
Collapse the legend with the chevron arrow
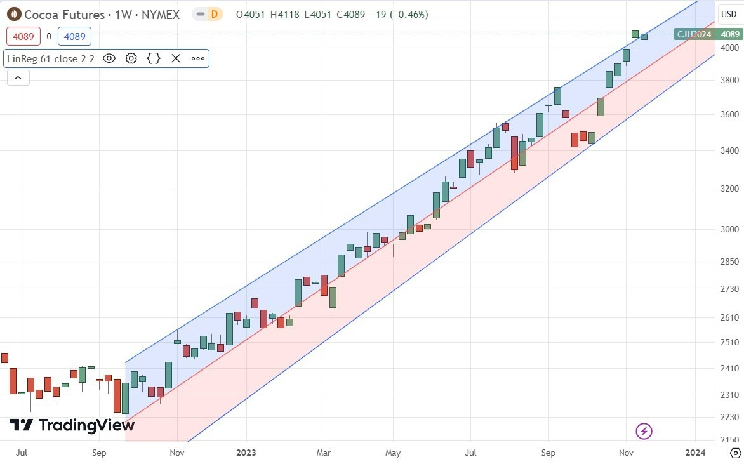coord(18,77)
